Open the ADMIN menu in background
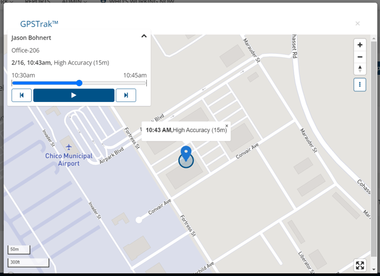380x276 pixels. click(74, 2)
